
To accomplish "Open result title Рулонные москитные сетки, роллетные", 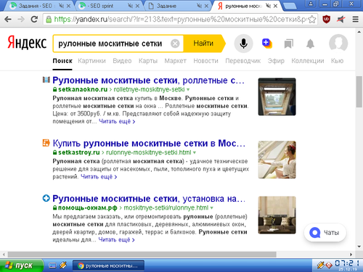I will coord(148,81).
